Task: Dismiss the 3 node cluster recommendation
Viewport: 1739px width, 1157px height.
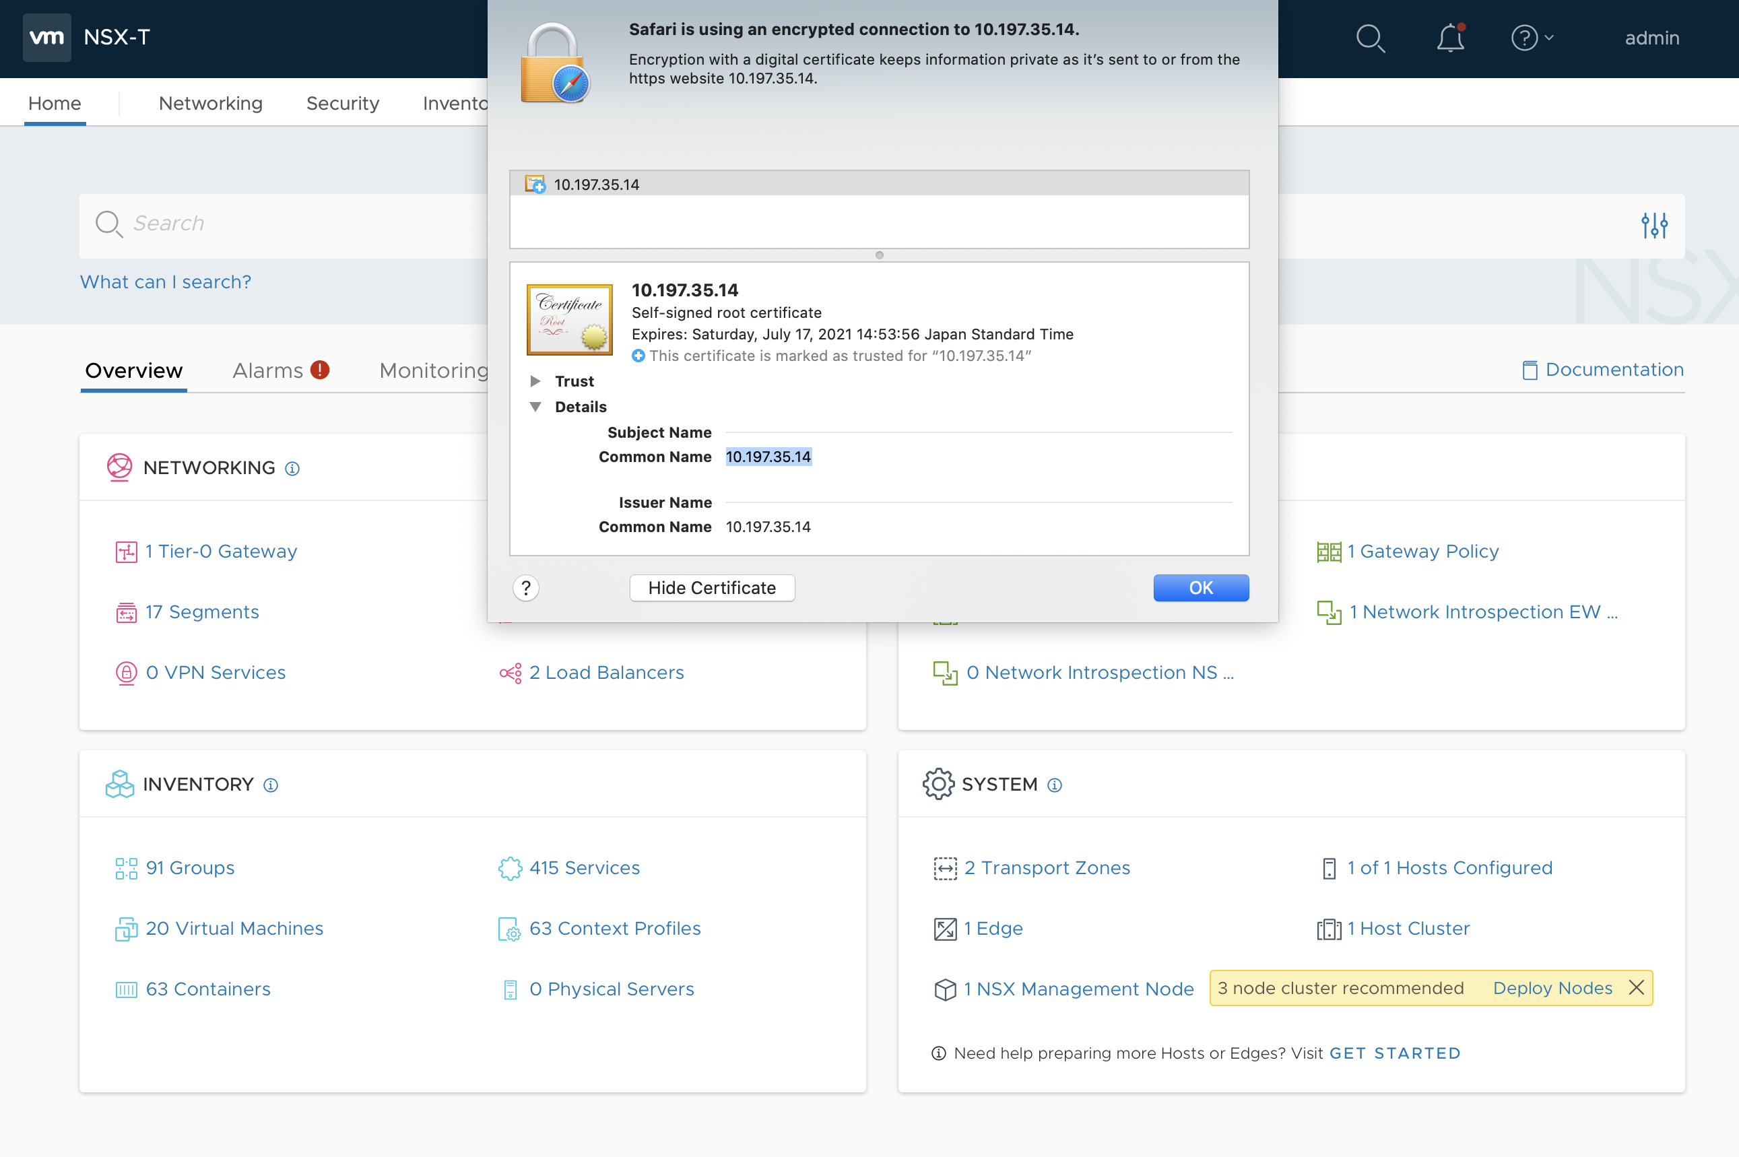Action: pyautogui.click(x=1636, y=988)
